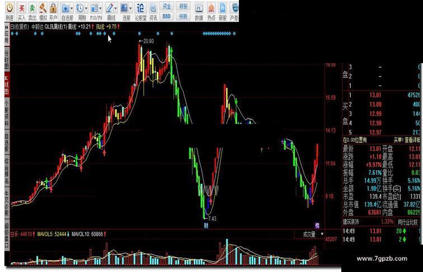Expand the 自选股 dropdown arrow
This screenshot has width=423, height=272.
[72, 8]
